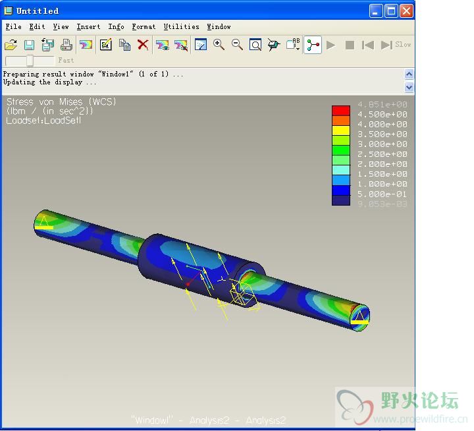Click legend value 4.500e+00
Viewport: 474px width, 431px height.
tap(382, 115)
